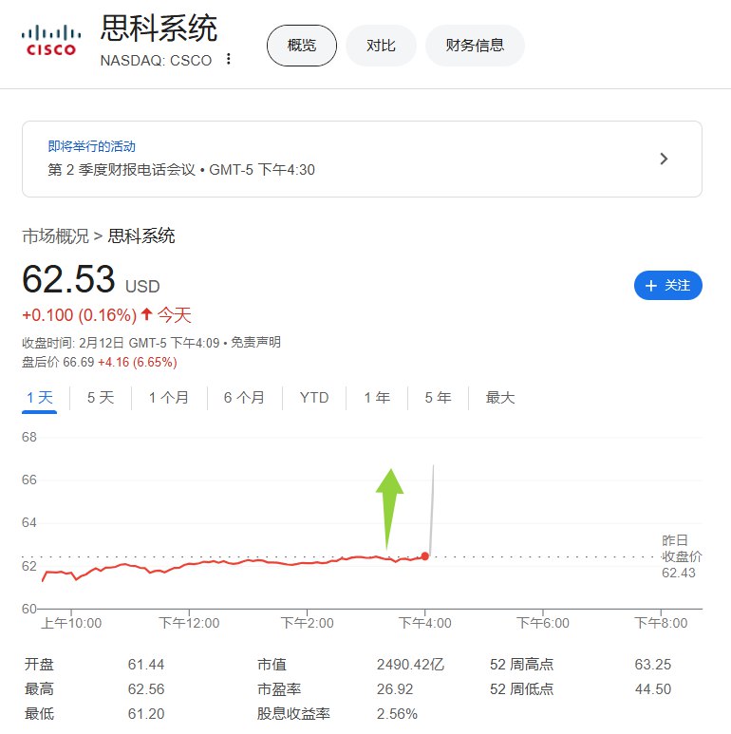The height and width of the screenshot is (734, 731).
Task: Select the 最大 chart range
Action: click(500, 398)
